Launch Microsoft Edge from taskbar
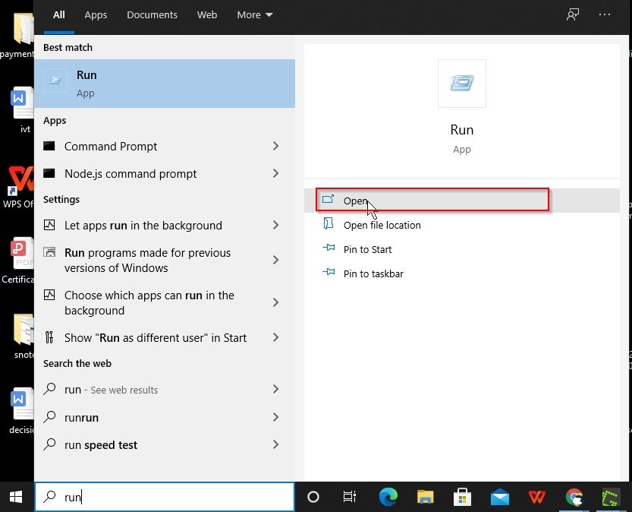632x512 pixels. coord(388,497)
